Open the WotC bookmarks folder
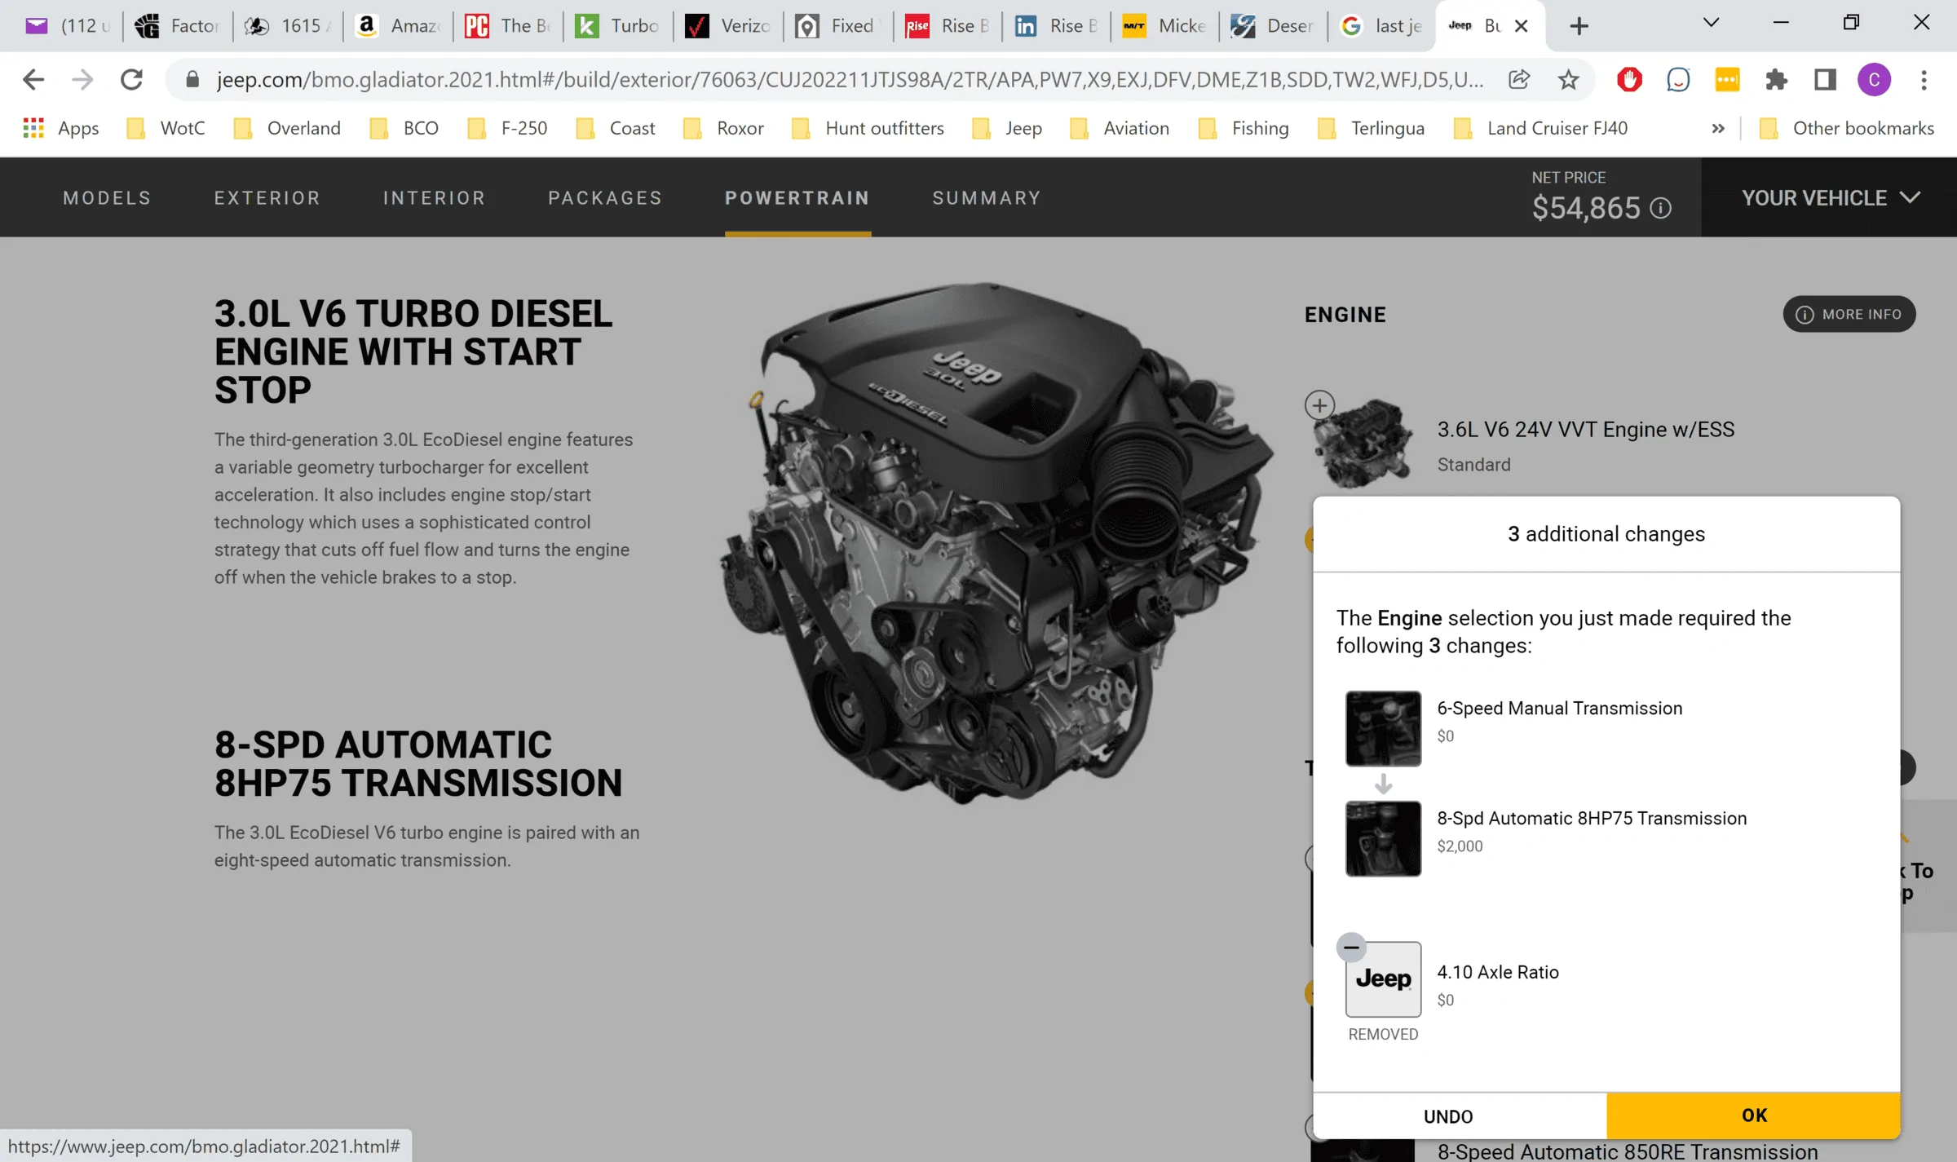Screen dimensions: 1957x1162 [x=166, y=128]
